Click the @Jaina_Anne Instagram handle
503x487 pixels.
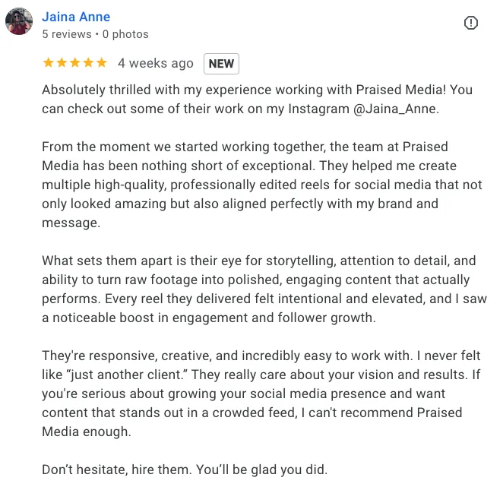[x=395, y=109]
